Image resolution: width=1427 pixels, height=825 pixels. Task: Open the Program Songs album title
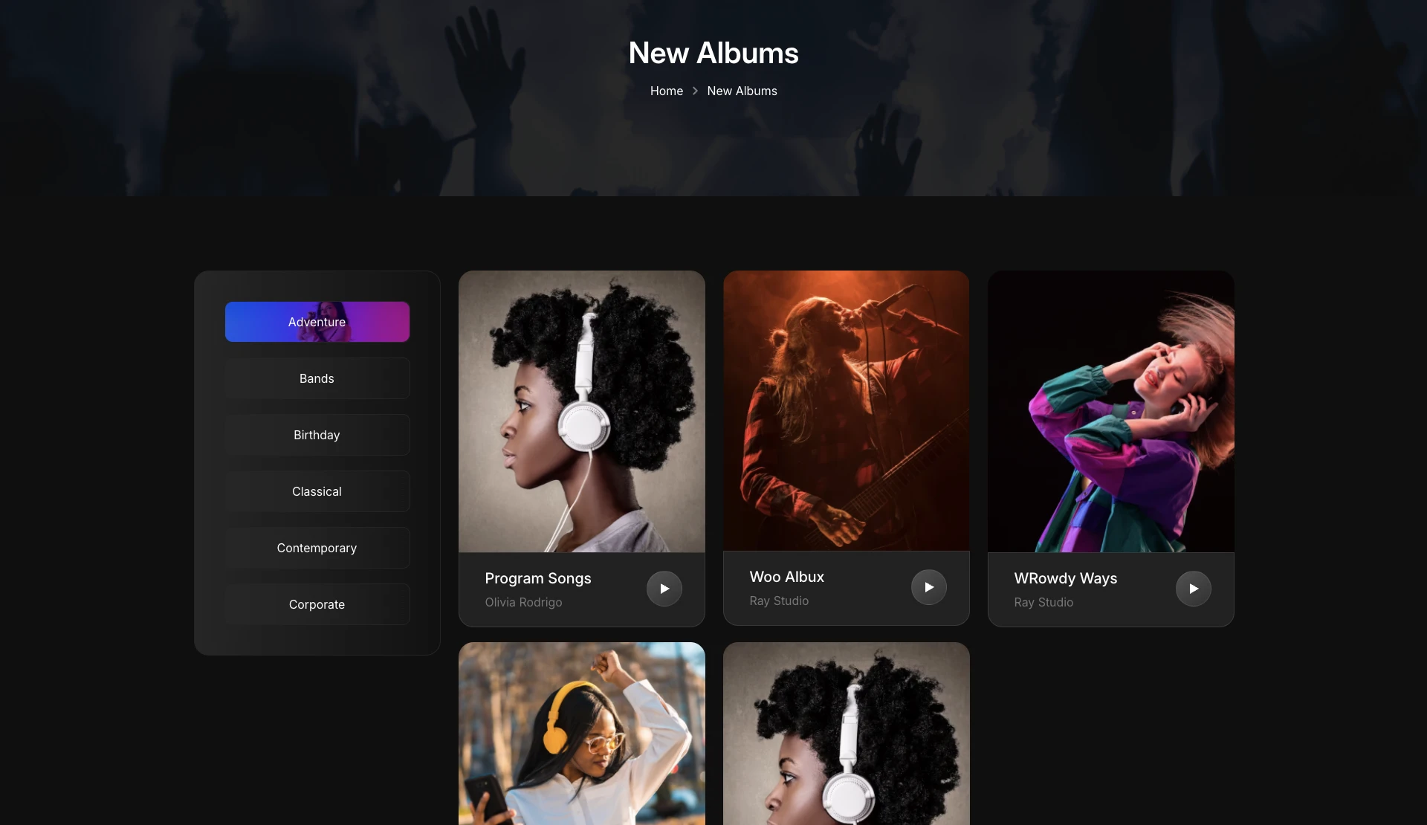pyautogui.click(x=538, y=578)
